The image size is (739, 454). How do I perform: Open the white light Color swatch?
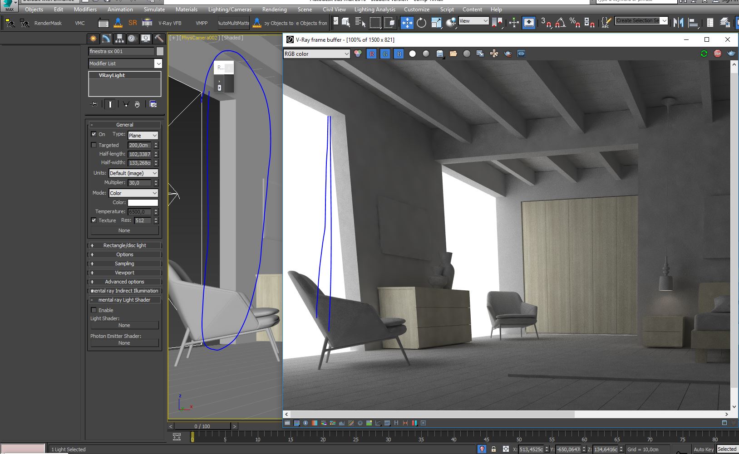coord(143,203)
